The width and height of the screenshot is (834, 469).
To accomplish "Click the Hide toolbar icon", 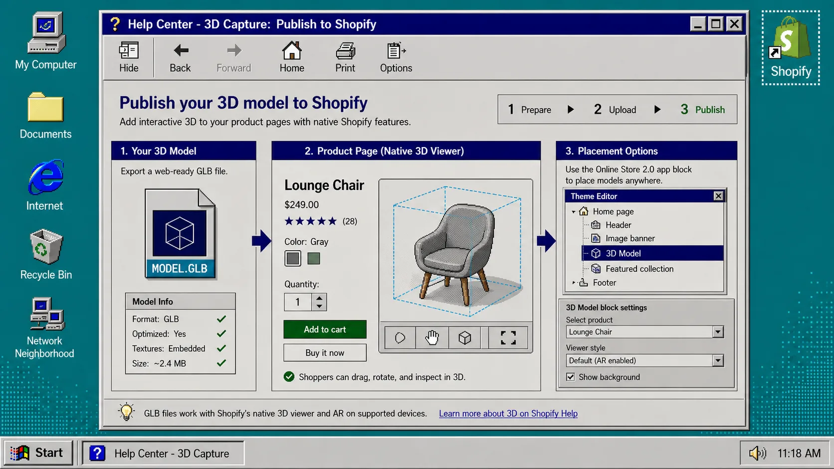I will (129, 57).
